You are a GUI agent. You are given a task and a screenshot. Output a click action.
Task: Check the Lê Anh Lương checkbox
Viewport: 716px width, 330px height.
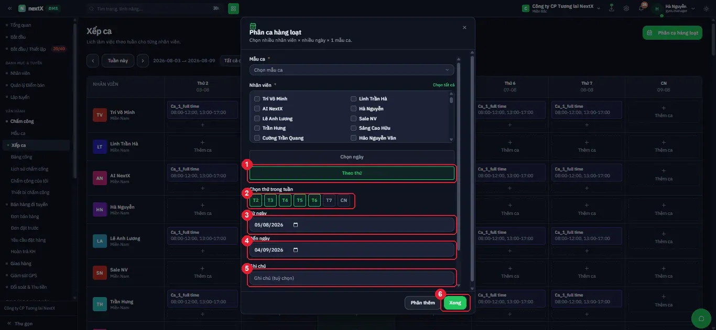pyautogui.click(x=257, y=119)
